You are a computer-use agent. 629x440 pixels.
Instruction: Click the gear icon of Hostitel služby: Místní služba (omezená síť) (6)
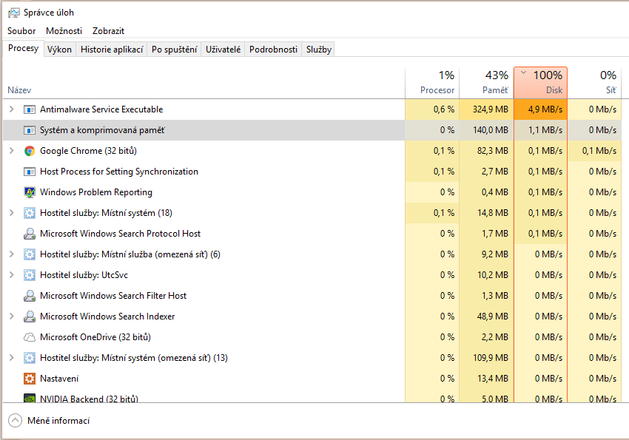(30, 254)
